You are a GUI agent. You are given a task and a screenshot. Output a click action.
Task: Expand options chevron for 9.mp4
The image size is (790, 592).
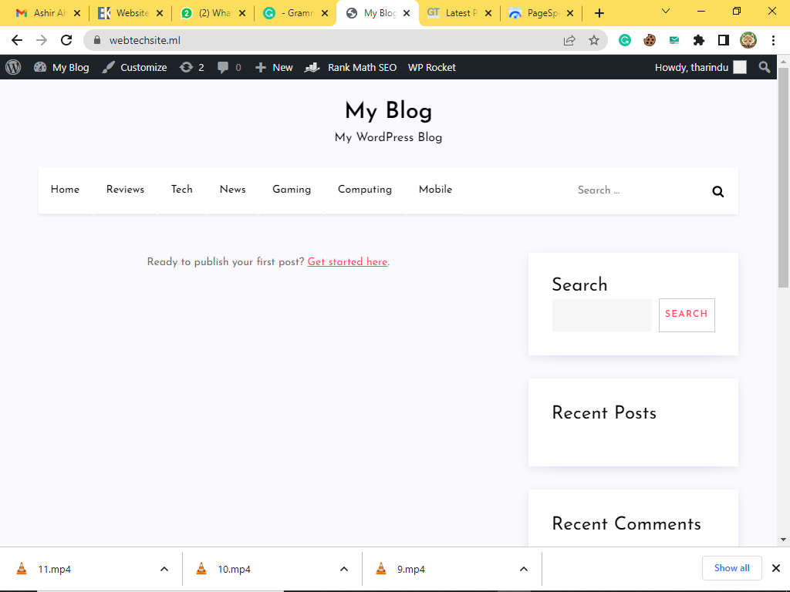(524, 569)
